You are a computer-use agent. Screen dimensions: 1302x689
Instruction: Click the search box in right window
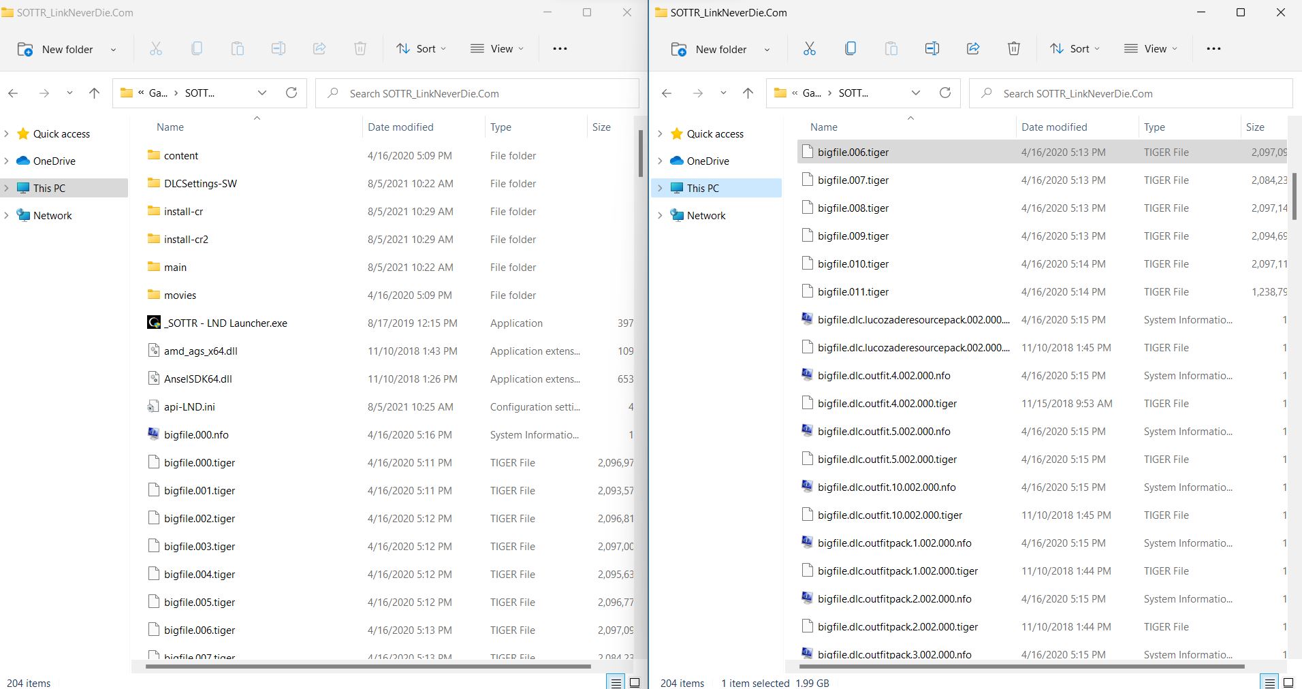click(x=1130, y=93)
